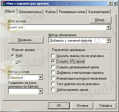The height and width of the screenshot is (112, 119).
Task: Expand the archive name dropdown arrow
Action: [x=108, y=27]
